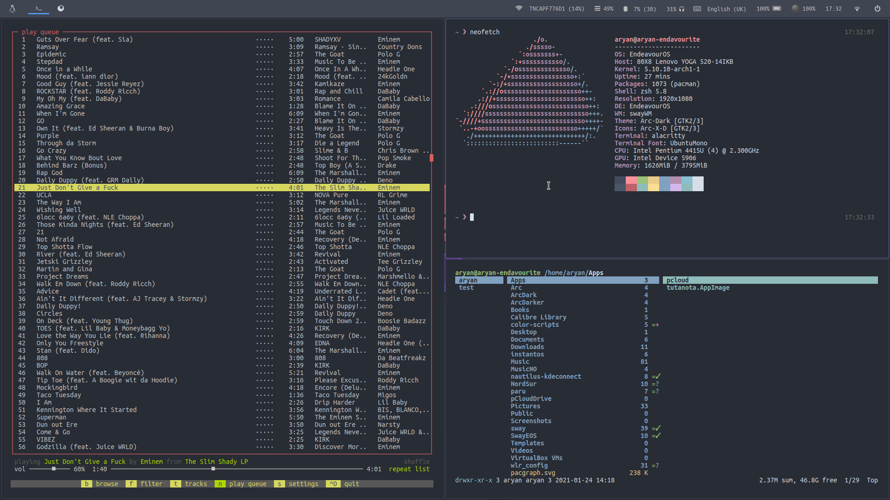Viewport: 890px width, 500px height.
Task: Open the round workspace icon beside terminal
Action: [61, 8]
